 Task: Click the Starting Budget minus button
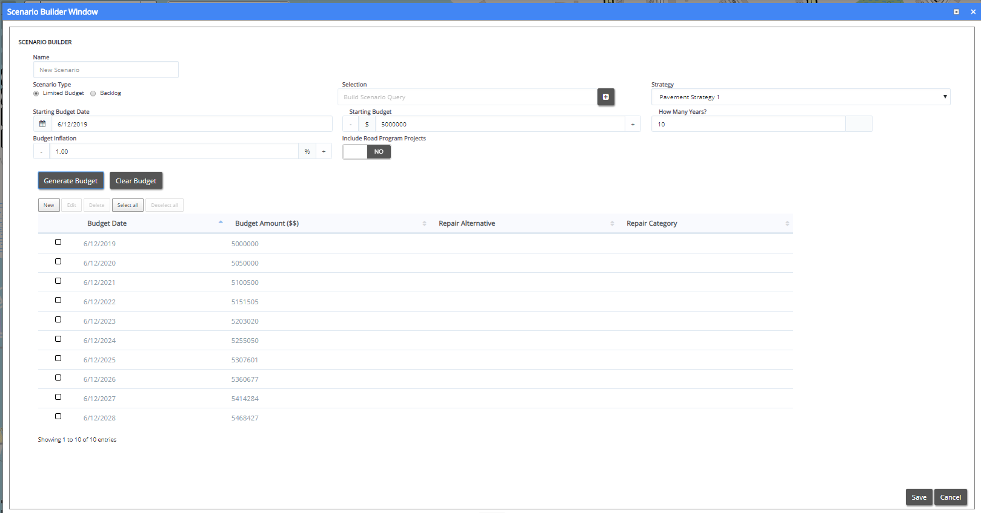(x=350, y=124)
